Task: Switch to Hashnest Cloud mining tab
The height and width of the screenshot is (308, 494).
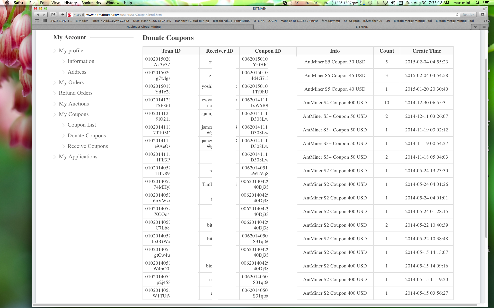Action: 143,27
